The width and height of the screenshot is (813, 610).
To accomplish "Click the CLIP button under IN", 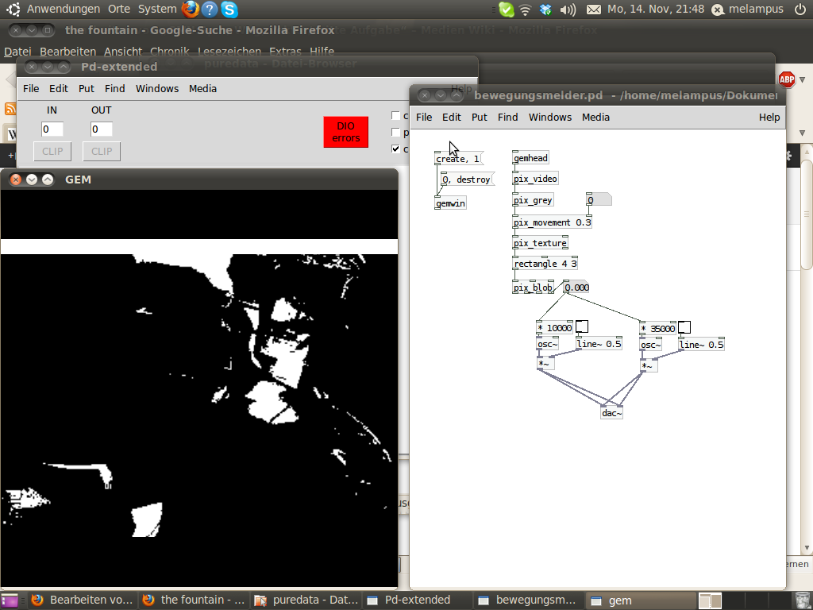I will coord(52,152).
